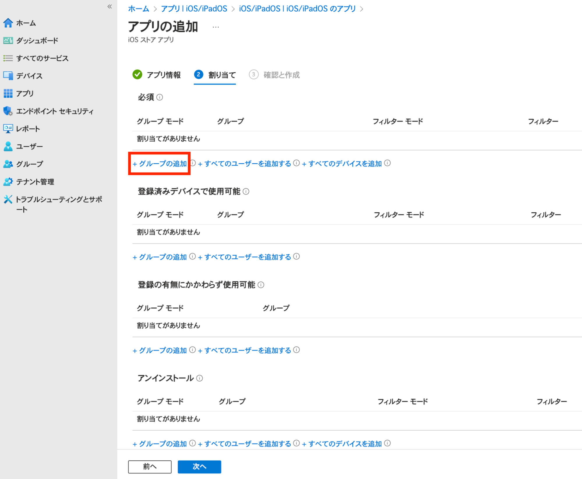Collapse the sidebar with double-chevron icon
This screenshot has width=582, height=479.
(109, 6)
